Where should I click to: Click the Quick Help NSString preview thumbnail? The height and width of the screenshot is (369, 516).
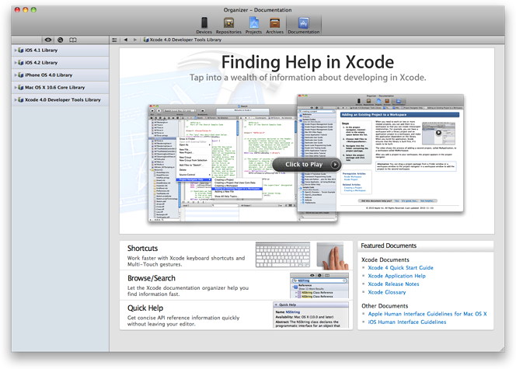[311, 315]
